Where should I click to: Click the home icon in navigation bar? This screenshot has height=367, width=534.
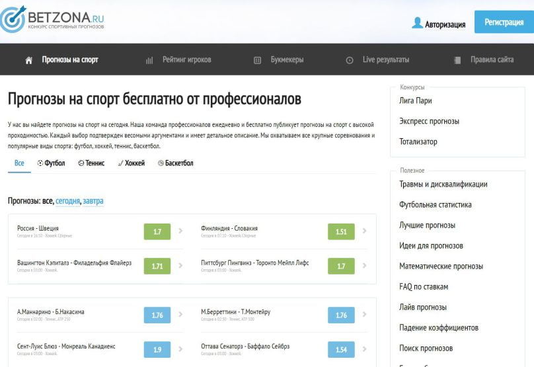tap(28, 60)
